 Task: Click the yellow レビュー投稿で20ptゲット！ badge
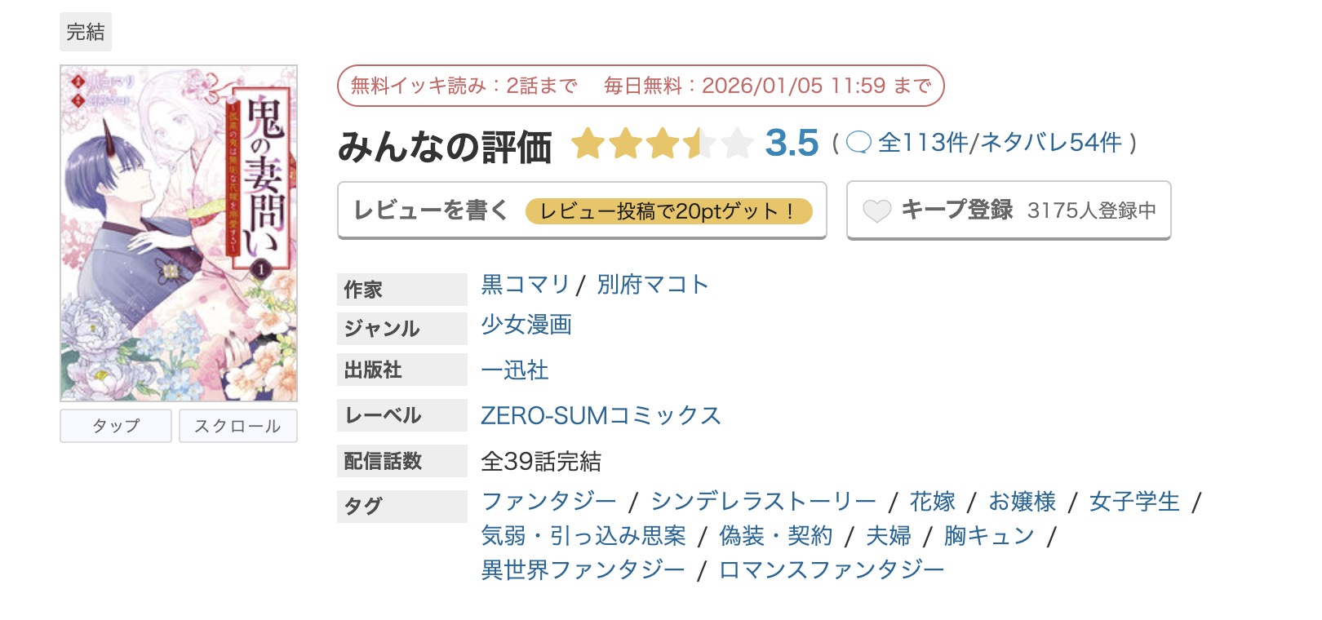pos(669,210)
